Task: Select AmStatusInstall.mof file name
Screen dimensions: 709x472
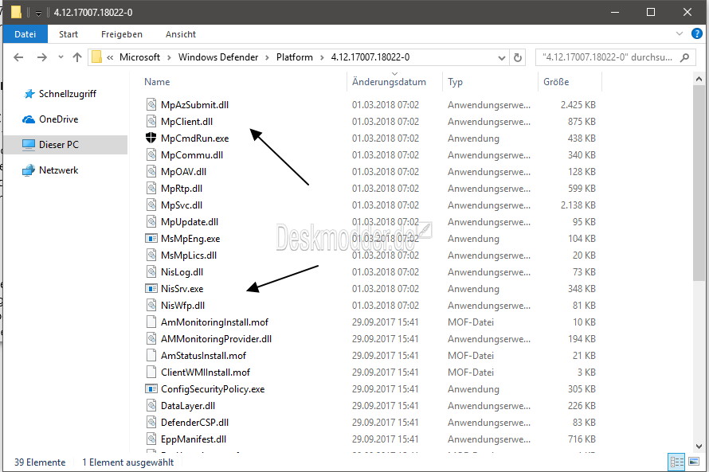Action: (x=203, y=356)
